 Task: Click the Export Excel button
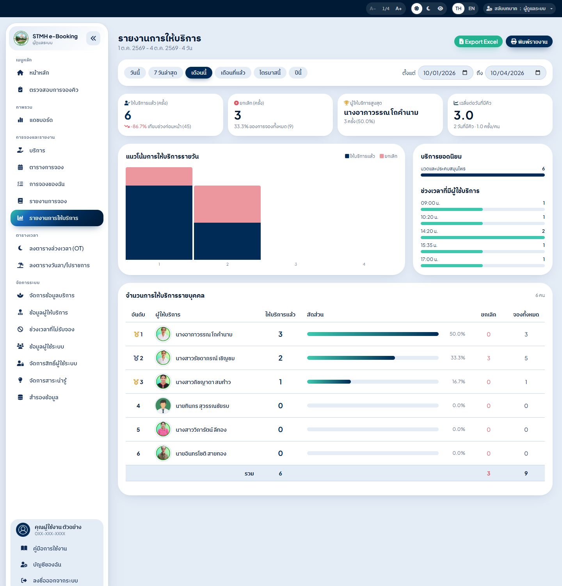point(478,42)
